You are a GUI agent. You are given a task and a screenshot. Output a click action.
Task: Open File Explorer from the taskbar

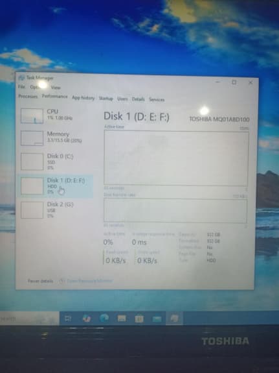(x=122, y=319)
